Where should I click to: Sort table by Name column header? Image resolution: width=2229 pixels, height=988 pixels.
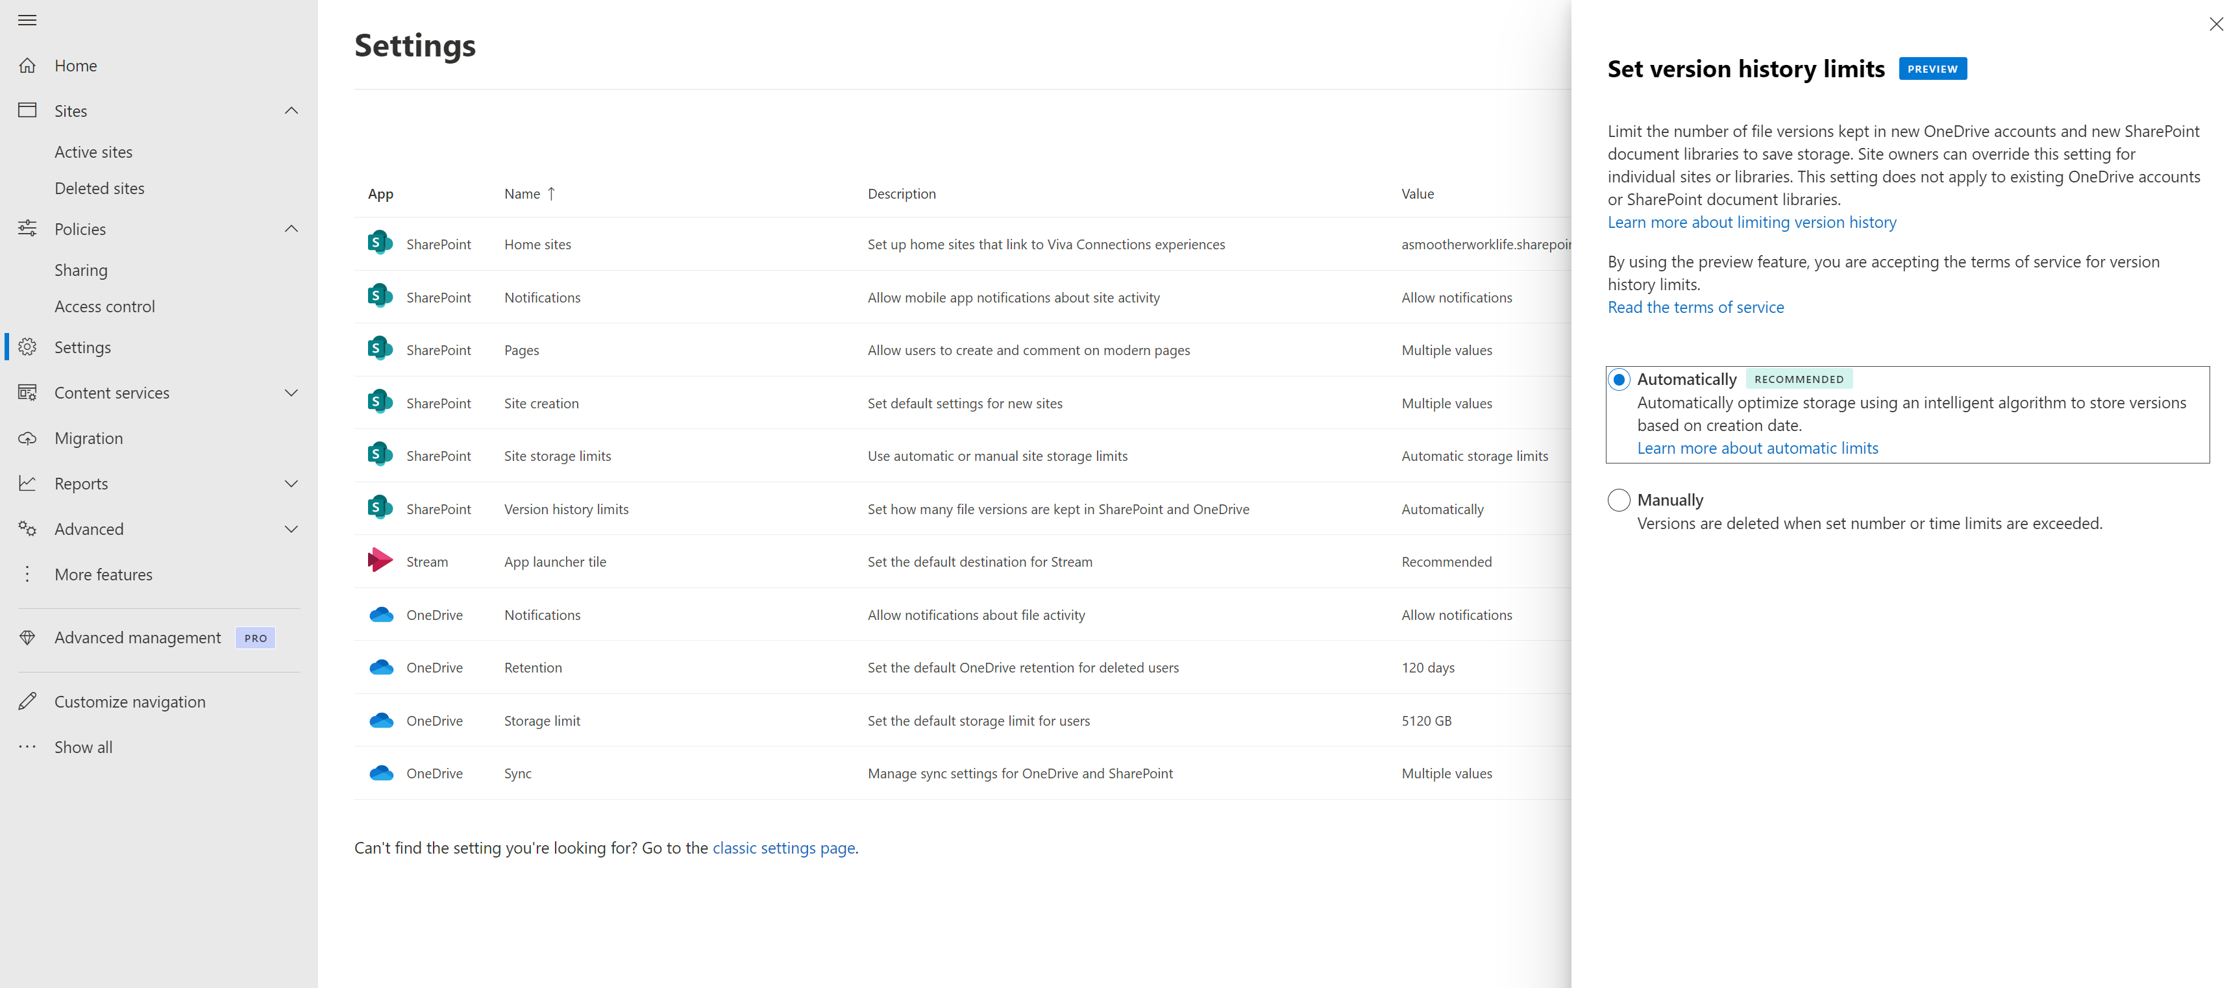click(x=523, y=194)
